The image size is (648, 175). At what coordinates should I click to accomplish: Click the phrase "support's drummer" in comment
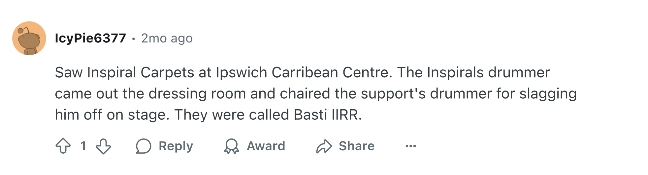[426, 93]
